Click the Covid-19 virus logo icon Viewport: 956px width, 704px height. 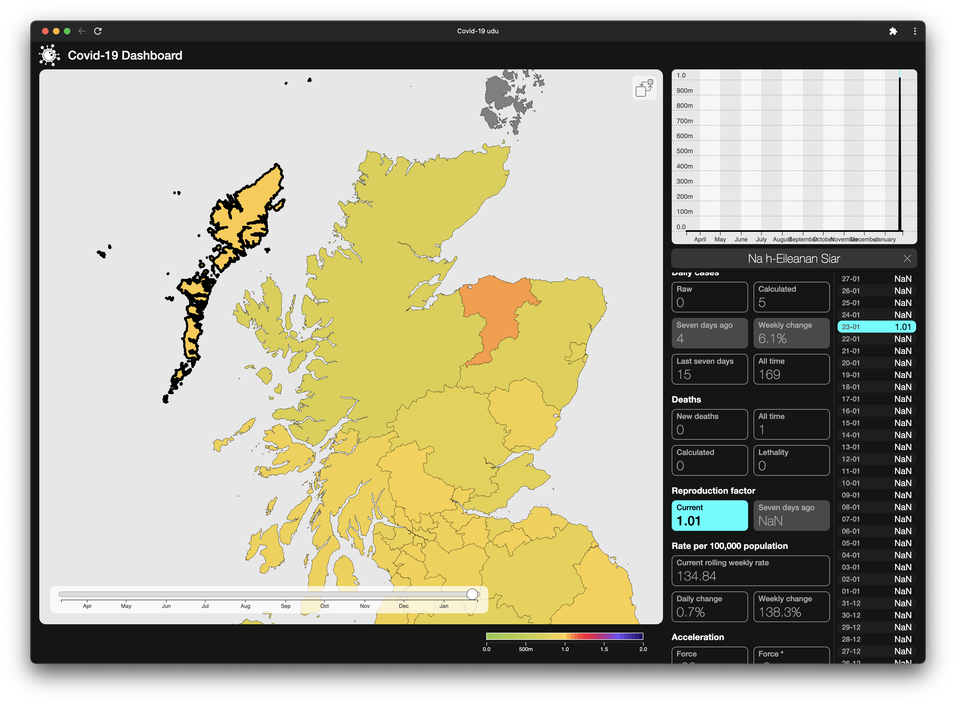pyautogui.click(x=50, y=55)
